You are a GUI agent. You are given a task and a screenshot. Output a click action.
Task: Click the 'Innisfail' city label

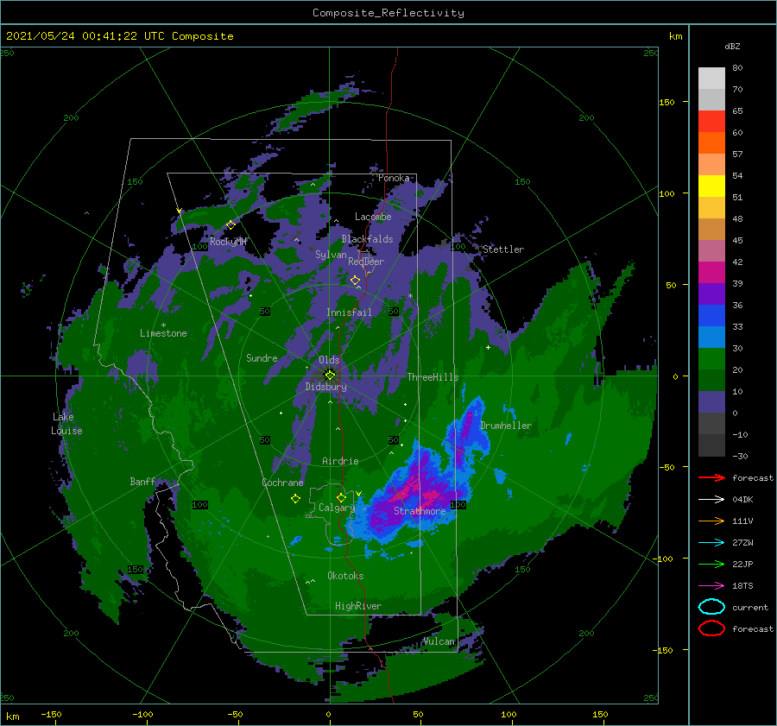349,312
